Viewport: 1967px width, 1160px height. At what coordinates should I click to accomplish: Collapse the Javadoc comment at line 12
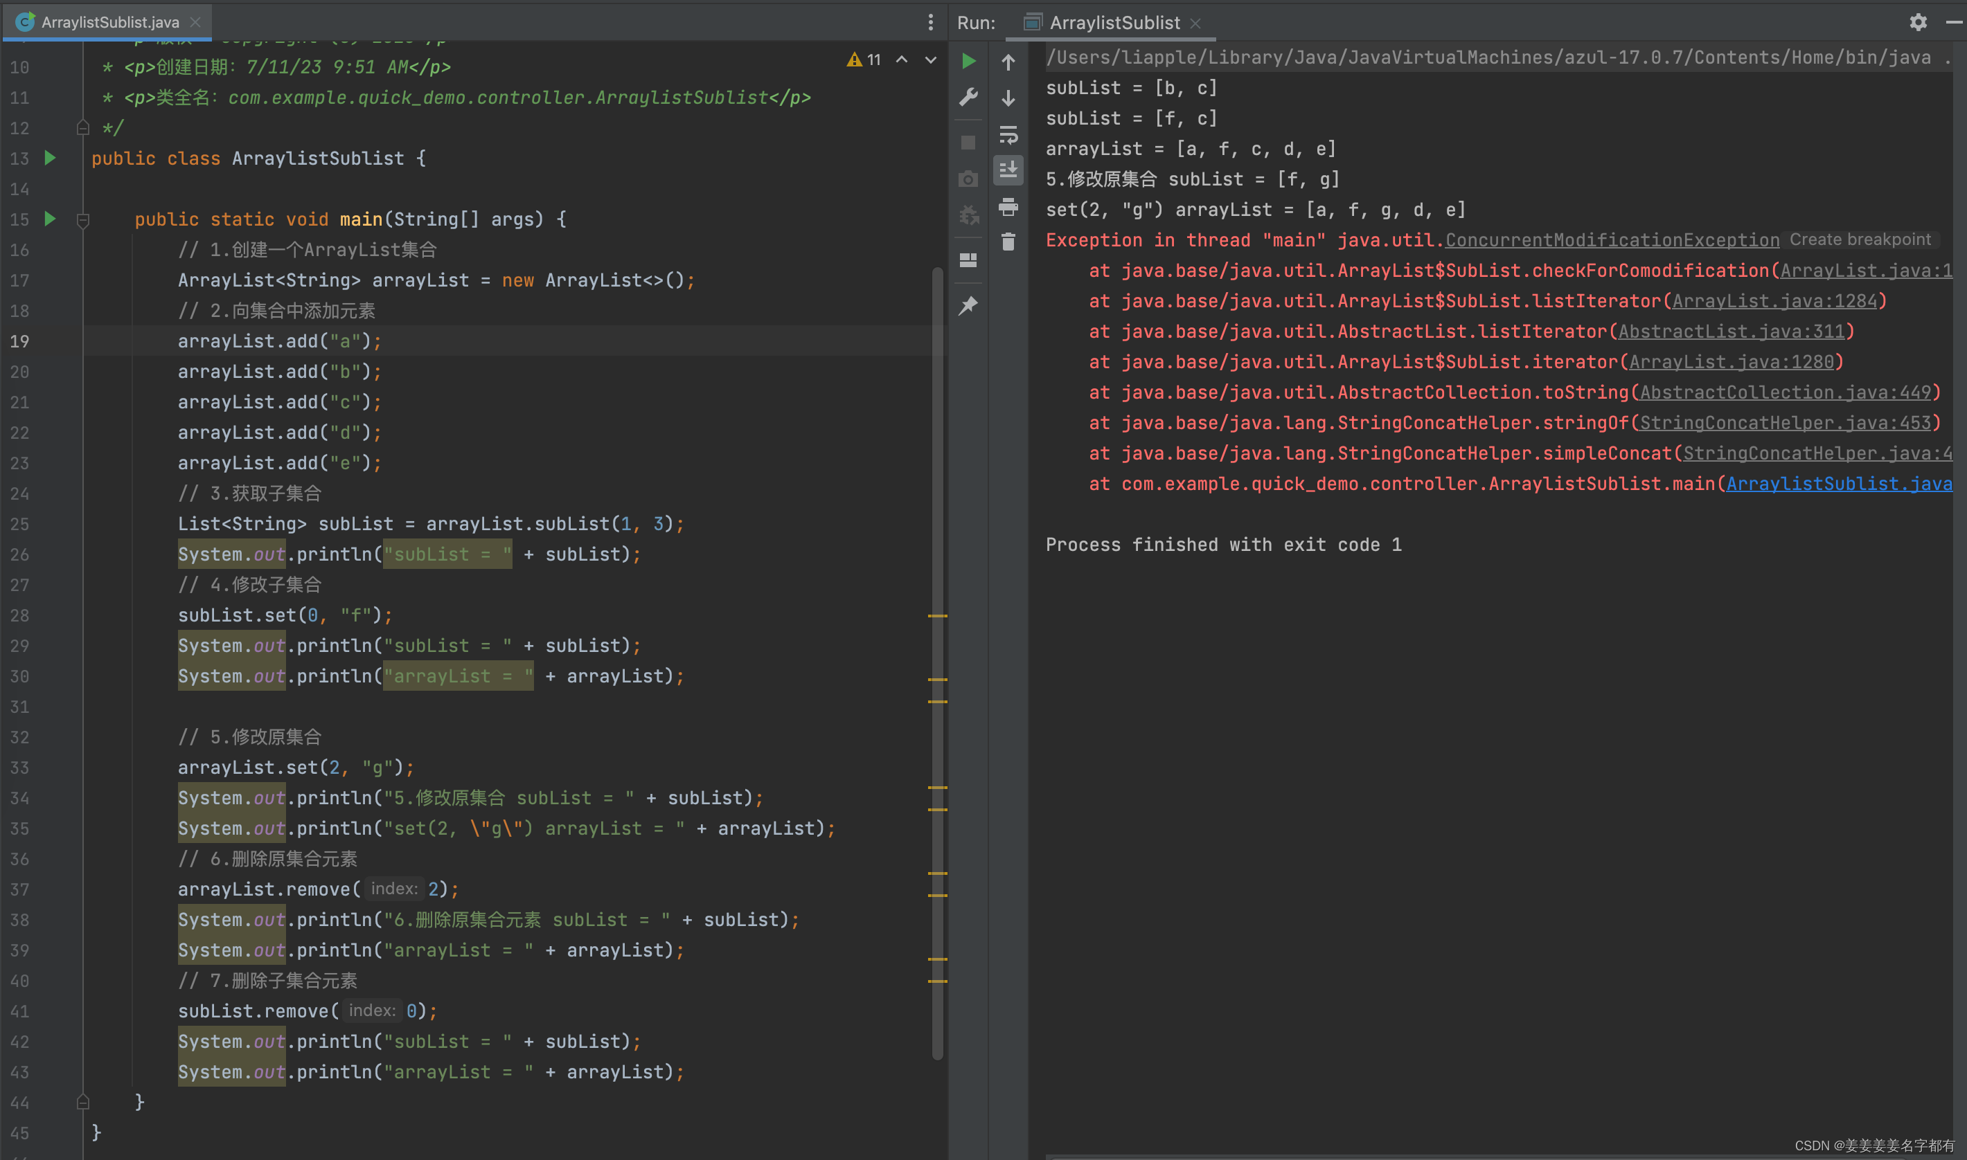83,127
